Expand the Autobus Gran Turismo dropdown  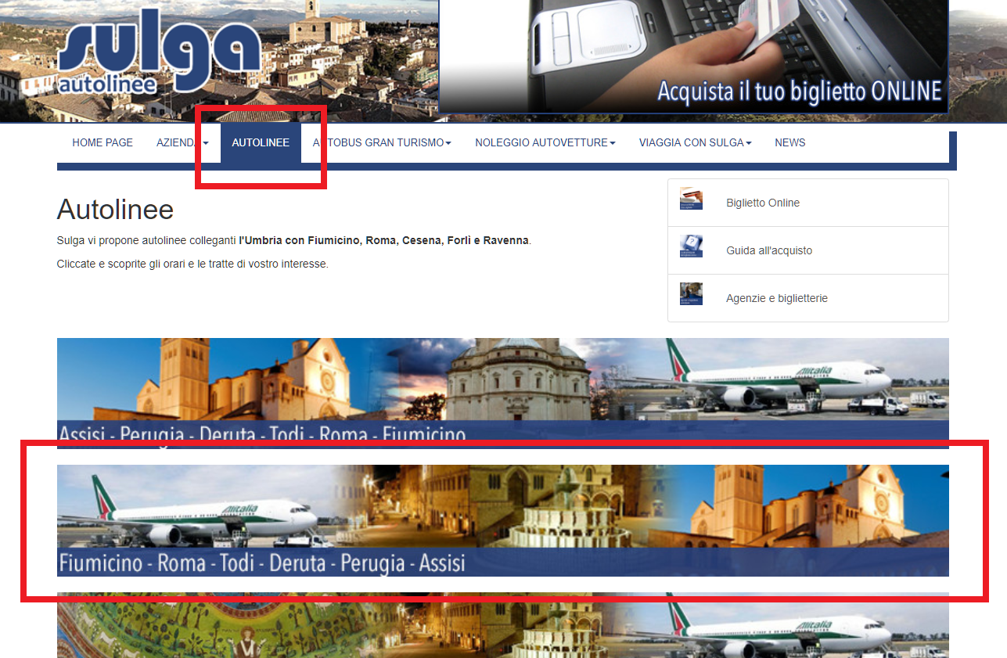click(382, 143)
